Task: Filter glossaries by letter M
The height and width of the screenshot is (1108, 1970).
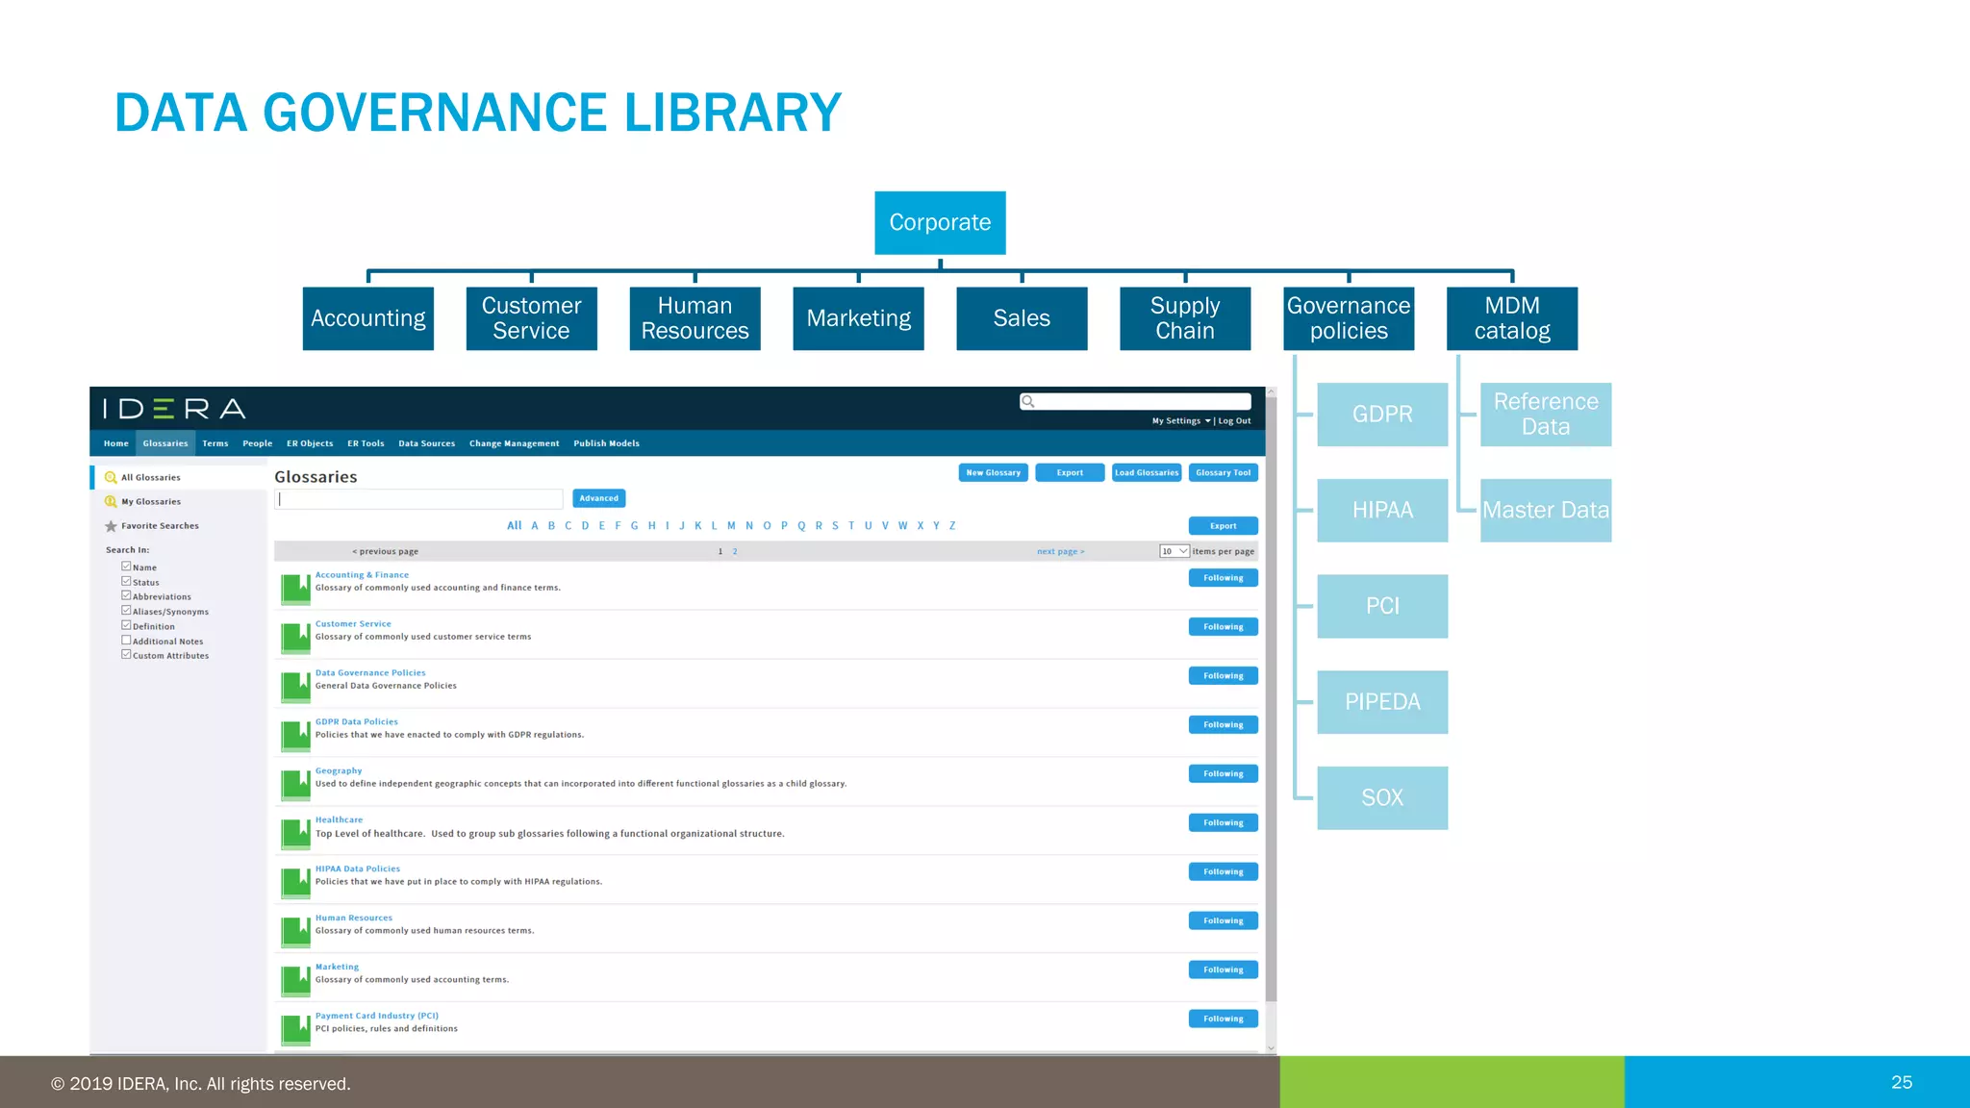Action: click(x=731, y=526)
